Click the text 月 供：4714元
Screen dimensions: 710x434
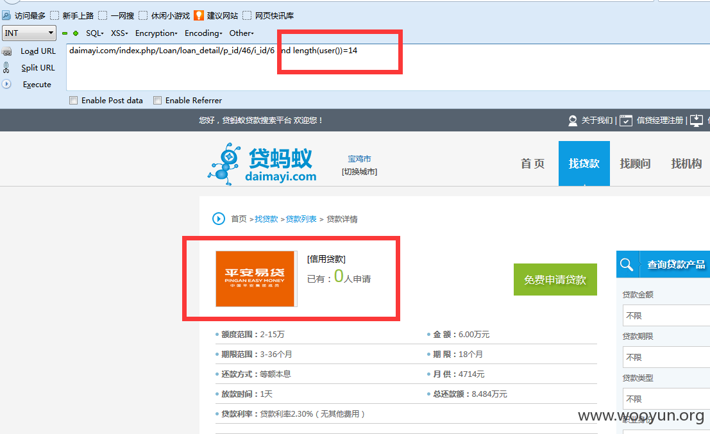459,374
